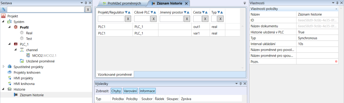Expand the Spustitelné projekty node
Viewport: 344px width, 103px height.
click(x=3, y=67)
